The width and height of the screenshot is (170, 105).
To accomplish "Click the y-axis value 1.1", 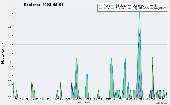I will point(10,9).
